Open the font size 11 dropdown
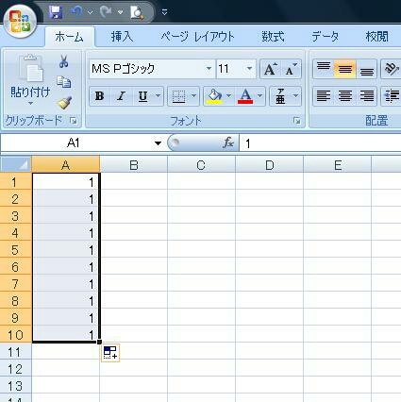 click(x=249, y=69)
